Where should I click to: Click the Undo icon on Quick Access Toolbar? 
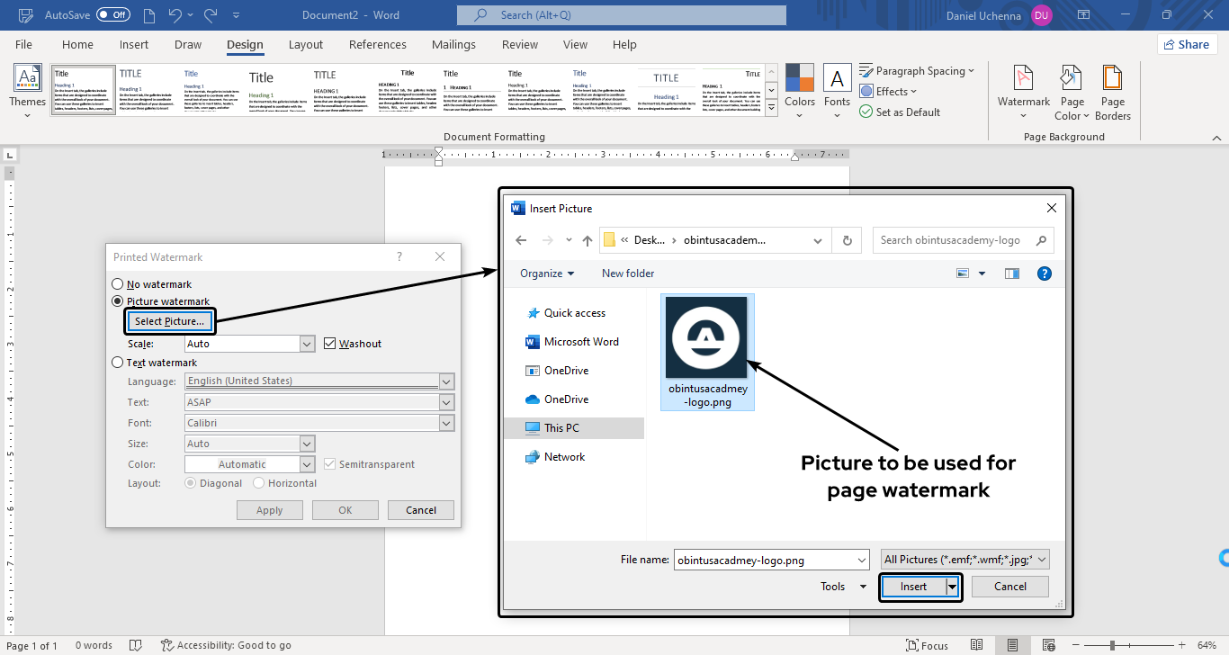click(x=174, y=14)
